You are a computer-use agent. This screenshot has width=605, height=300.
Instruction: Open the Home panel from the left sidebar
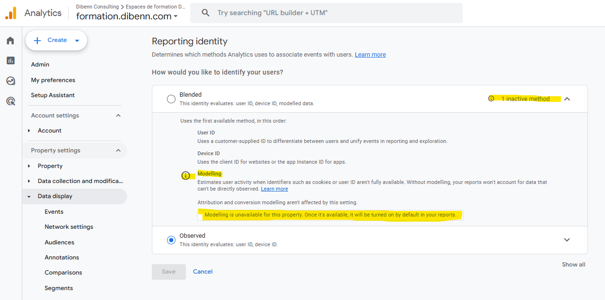[10, 41]
